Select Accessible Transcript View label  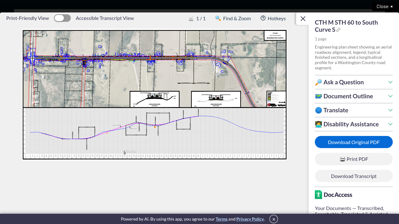point(105,18)
